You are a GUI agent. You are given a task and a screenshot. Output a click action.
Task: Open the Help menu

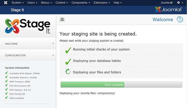click(118, 3)
